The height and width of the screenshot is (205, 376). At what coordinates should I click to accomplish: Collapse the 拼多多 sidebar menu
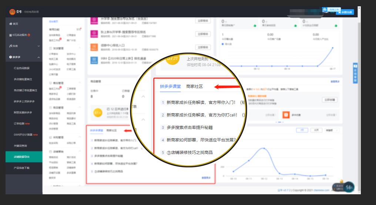(38, 57)
